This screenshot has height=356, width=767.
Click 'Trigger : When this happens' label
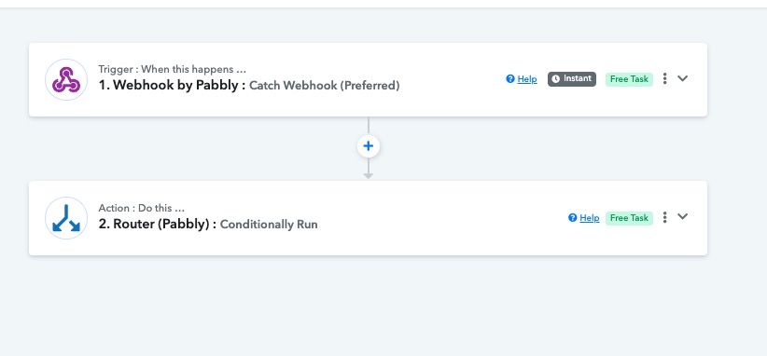172,69
